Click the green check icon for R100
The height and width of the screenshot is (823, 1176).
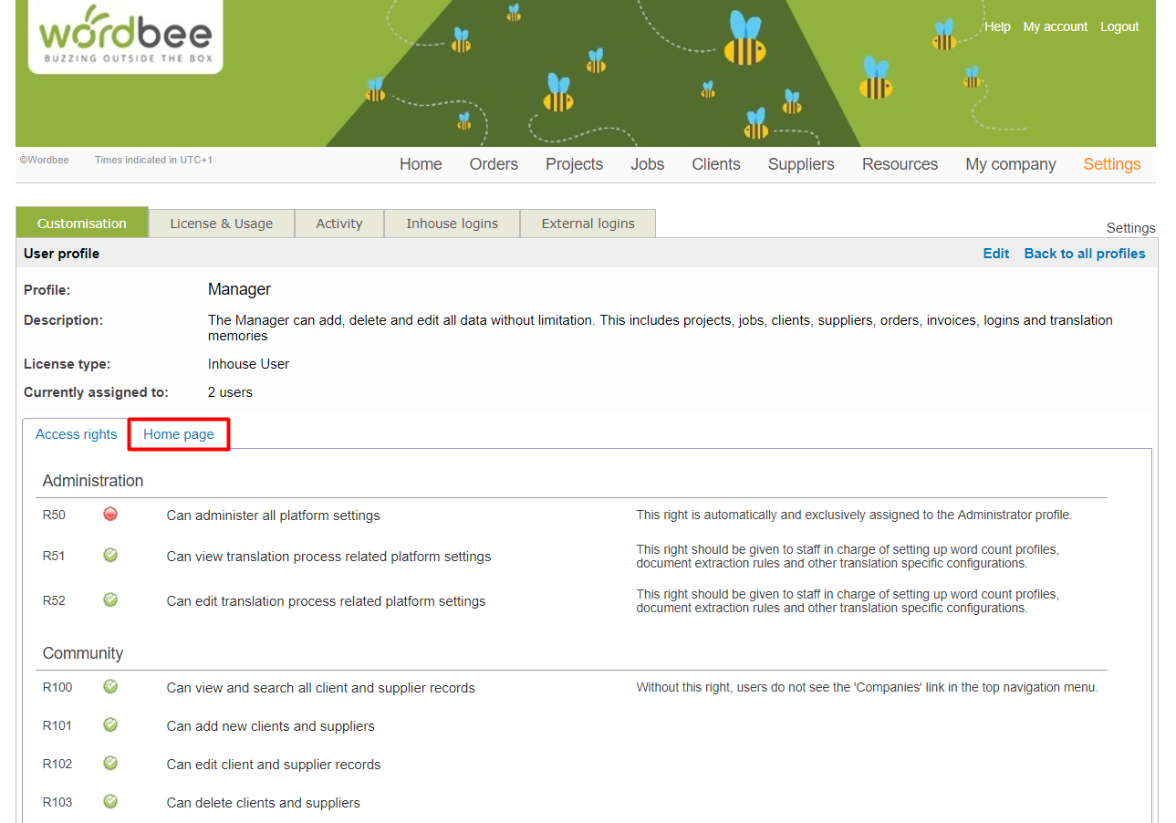(x=110, y=686)
